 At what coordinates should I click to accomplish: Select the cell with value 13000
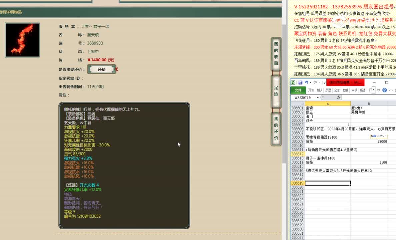(x=369, y=141)
